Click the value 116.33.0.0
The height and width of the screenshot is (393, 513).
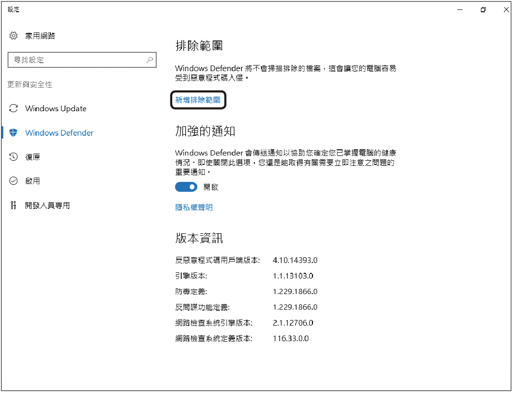click(x=291, y=338)
